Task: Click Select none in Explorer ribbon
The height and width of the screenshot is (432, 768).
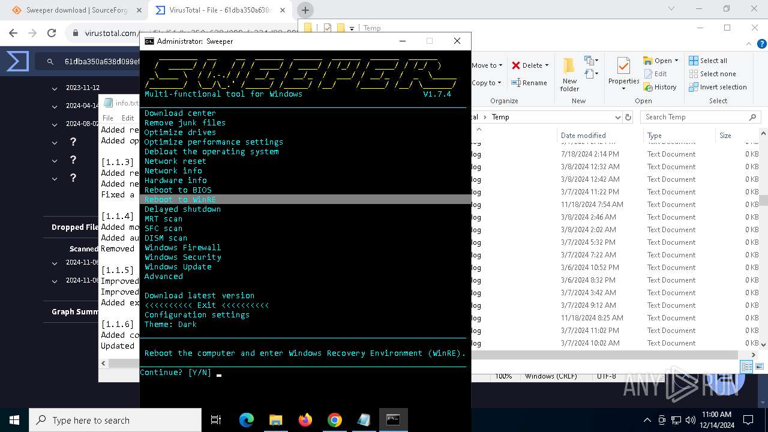Action: (712, 74)
